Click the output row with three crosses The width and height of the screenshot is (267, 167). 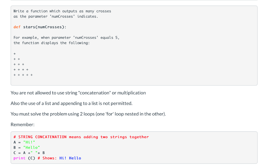(x=19, y=65)
